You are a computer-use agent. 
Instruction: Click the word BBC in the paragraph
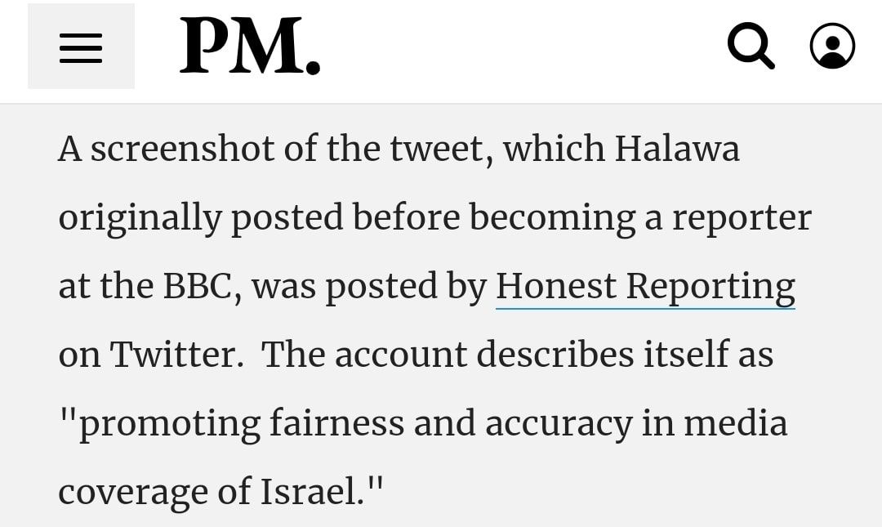point(198,286)
